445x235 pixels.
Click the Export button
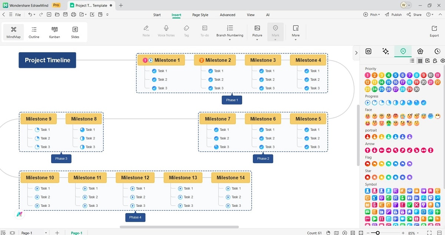(x=434, y=32)
